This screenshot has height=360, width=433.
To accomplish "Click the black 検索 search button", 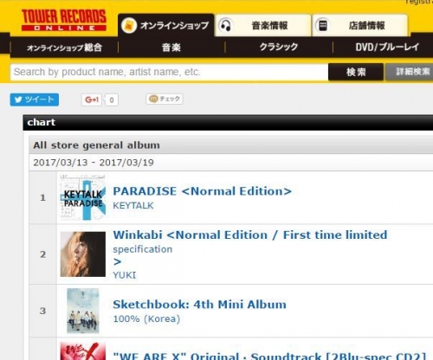I will 356,72.
